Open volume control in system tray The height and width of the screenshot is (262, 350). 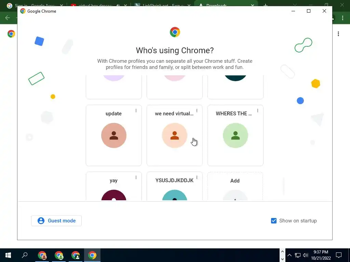306,255
